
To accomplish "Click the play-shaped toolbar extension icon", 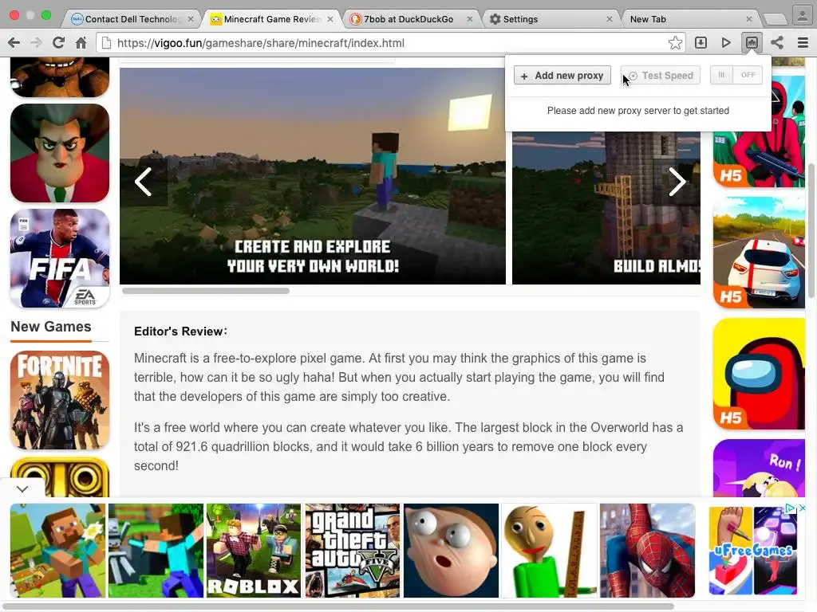I will click(726, 43).
